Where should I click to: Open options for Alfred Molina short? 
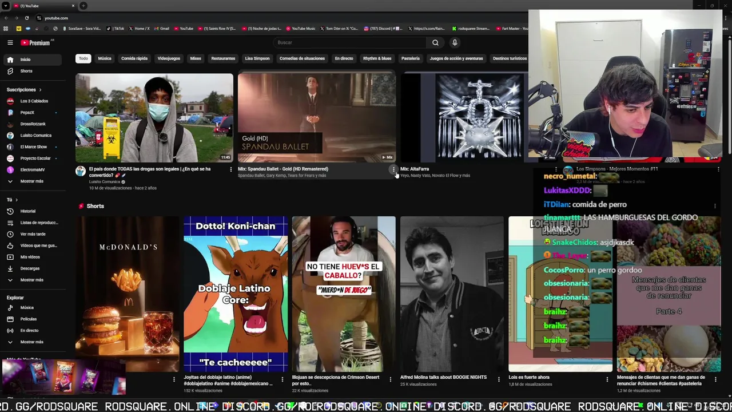(x=499, y=379)
